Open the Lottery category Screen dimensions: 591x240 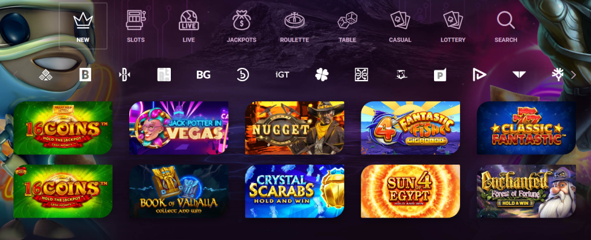click(x=453, y=26)
